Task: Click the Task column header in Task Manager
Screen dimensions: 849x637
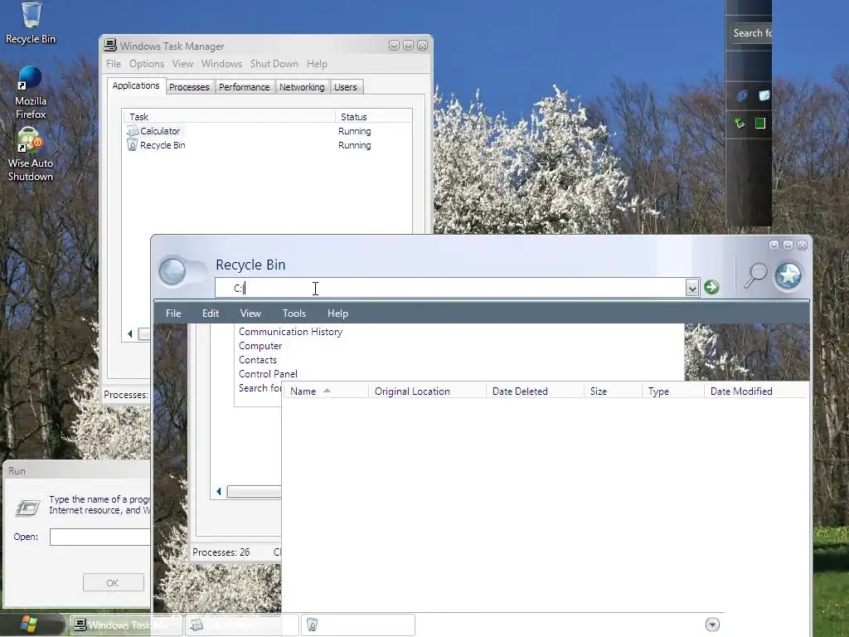Action: point(230,116)
